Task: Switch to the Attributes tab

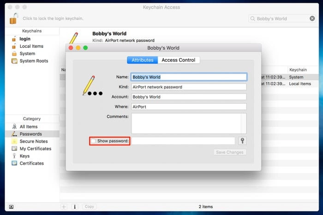Action: pyautogui.click(x=143, y=60)
